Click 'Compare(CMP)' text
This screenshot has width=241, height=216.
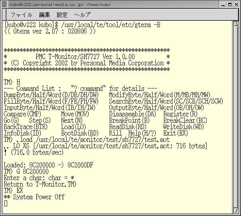23,114
